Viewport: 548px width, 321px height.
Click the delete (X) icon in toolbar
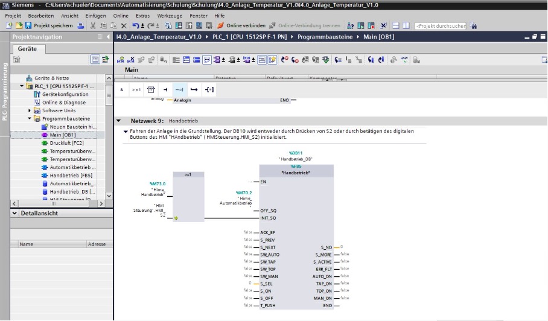point(123,26)
